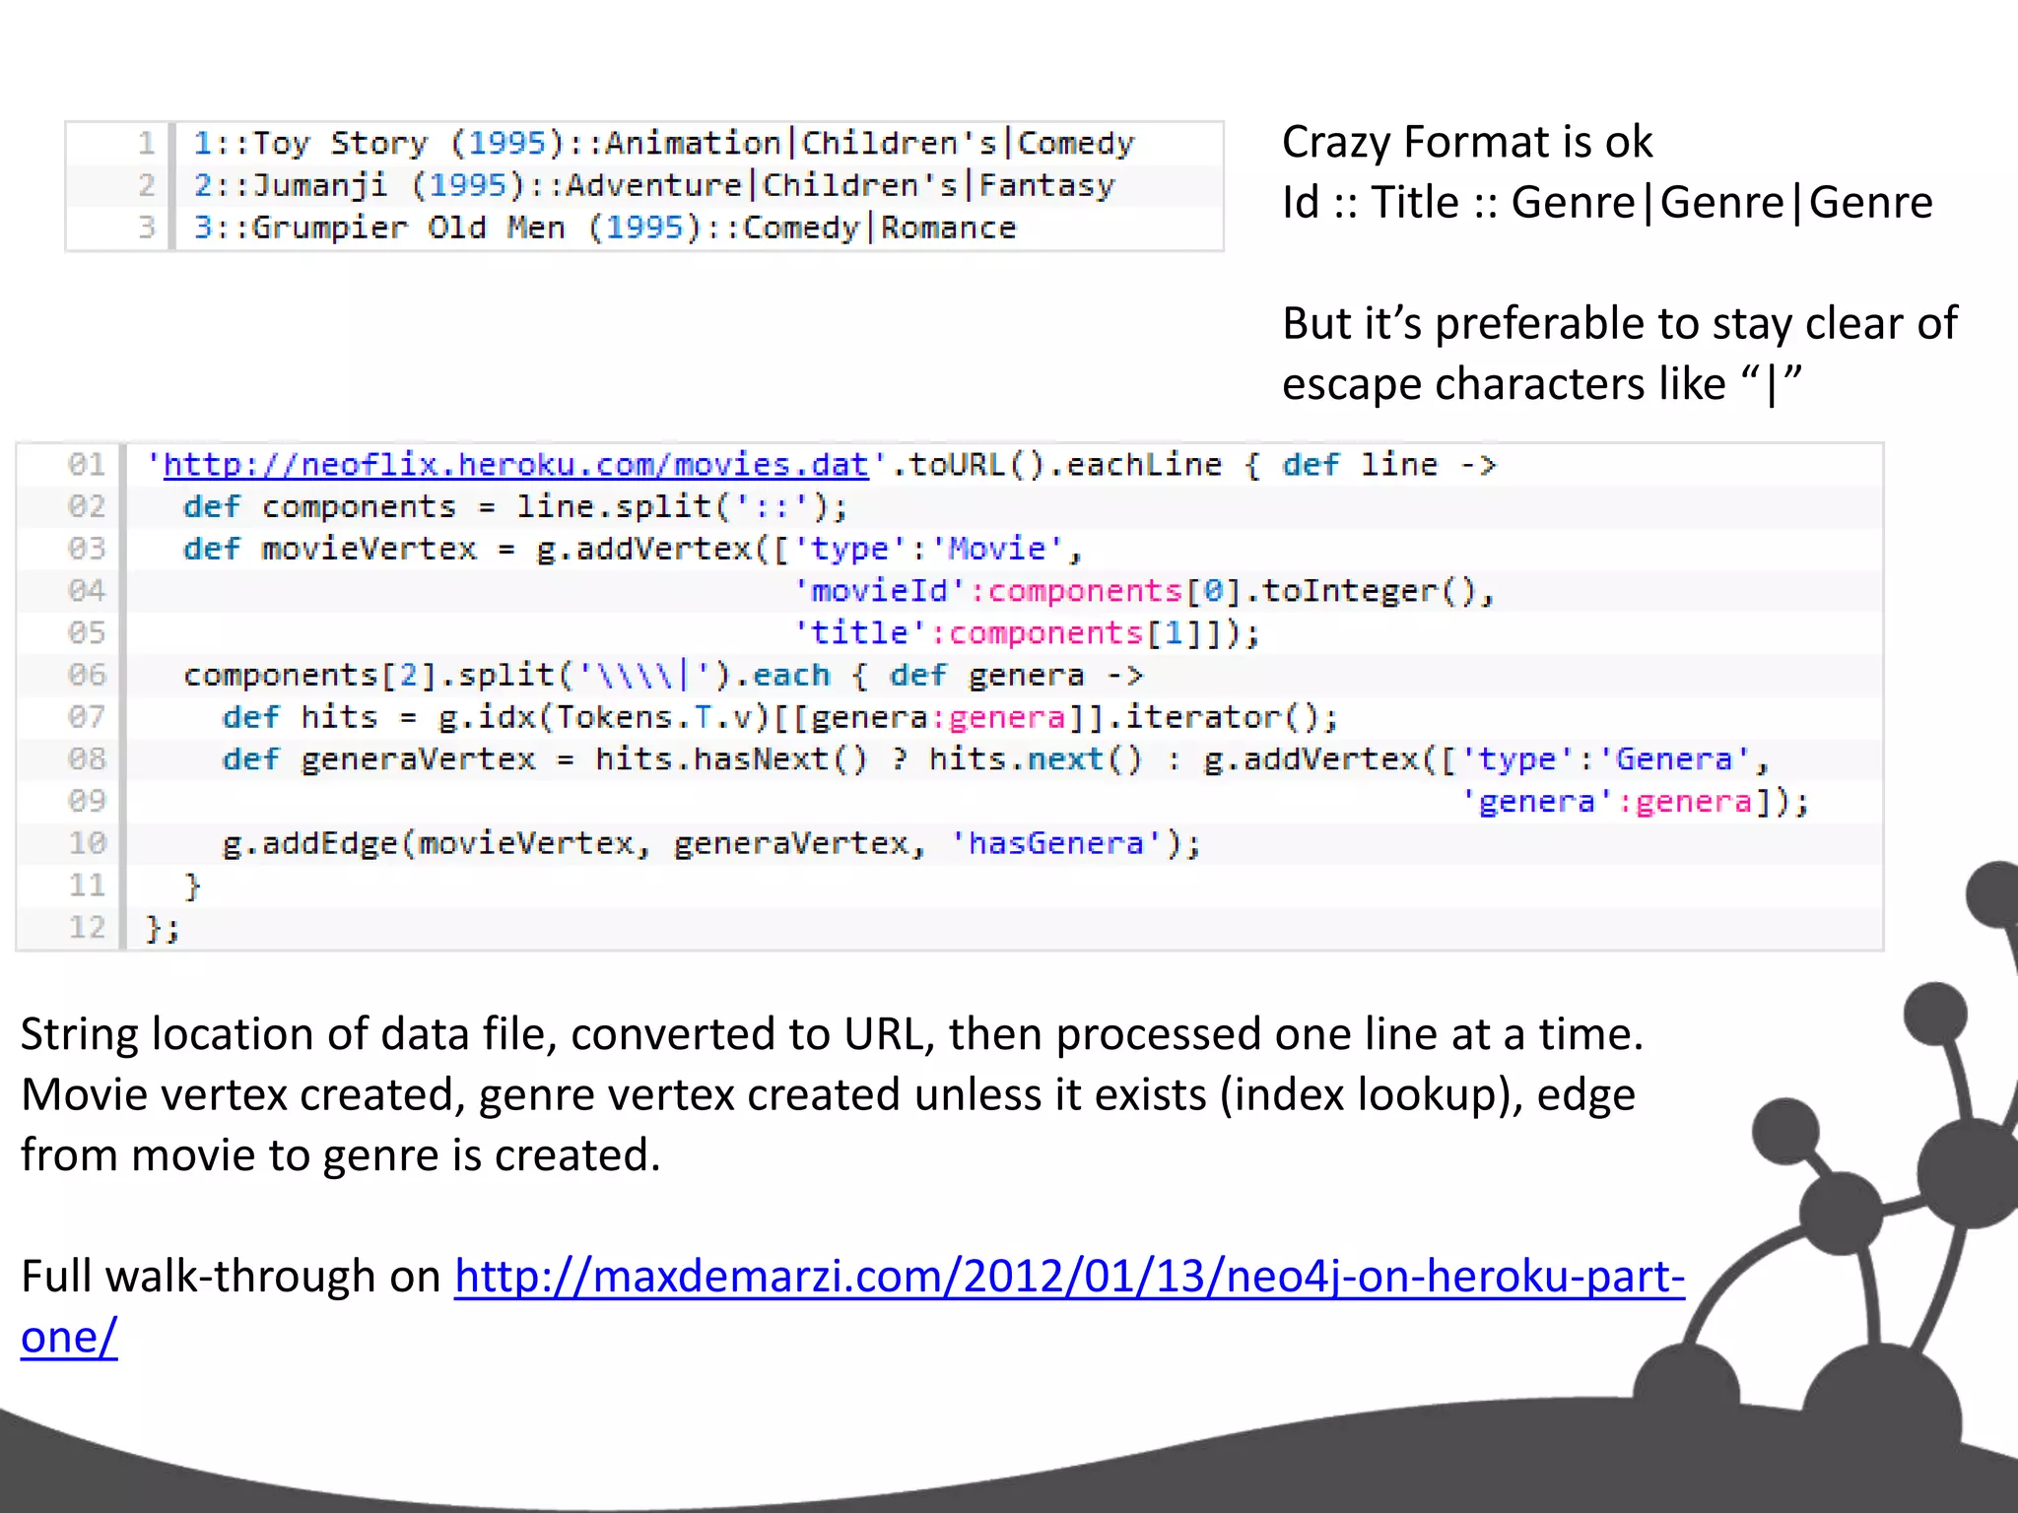
Task: Click code line 06 components[2].split
Action: tap(663, 676)
